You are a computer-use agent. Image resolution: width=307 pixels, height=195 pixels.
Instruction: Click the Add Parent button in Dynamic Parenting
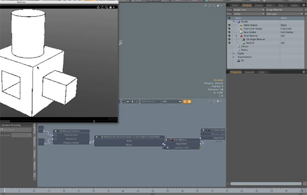click(x=16, y=130)
